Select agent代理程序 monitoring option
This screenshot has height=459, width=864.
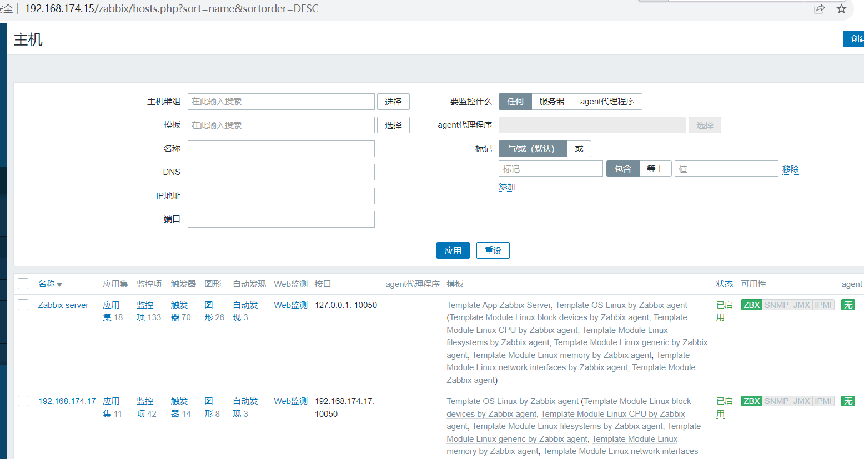(607, 102)
